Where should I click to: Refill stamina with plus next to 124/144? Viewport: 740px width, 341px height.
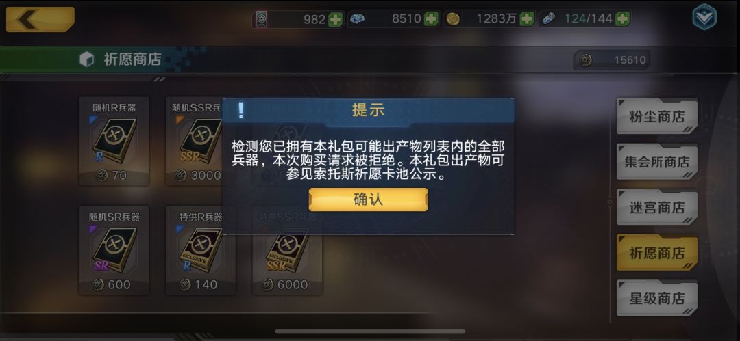click(x=623, y=19)
